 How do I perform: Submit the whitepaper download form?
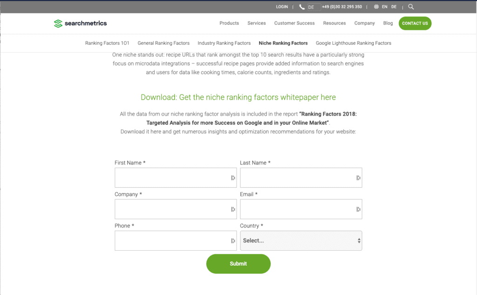pos(238,264)
